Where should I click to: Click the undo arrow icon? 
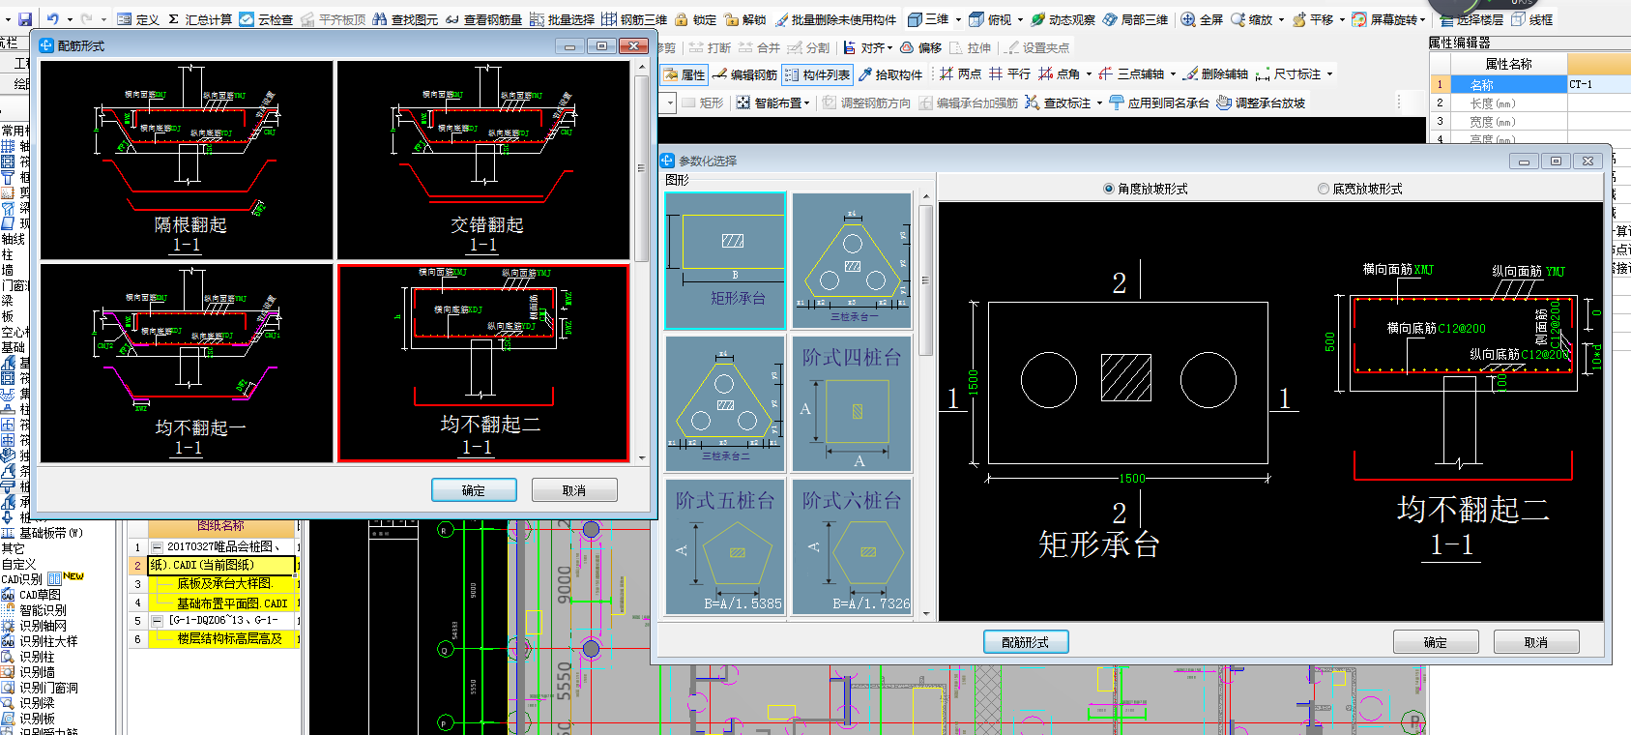(x=53, y=18)
